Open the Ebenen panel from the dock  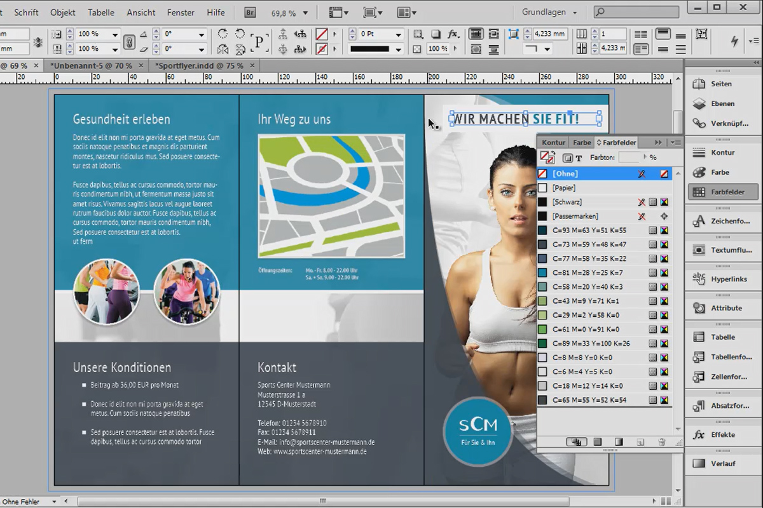click(x=723, y=104)
